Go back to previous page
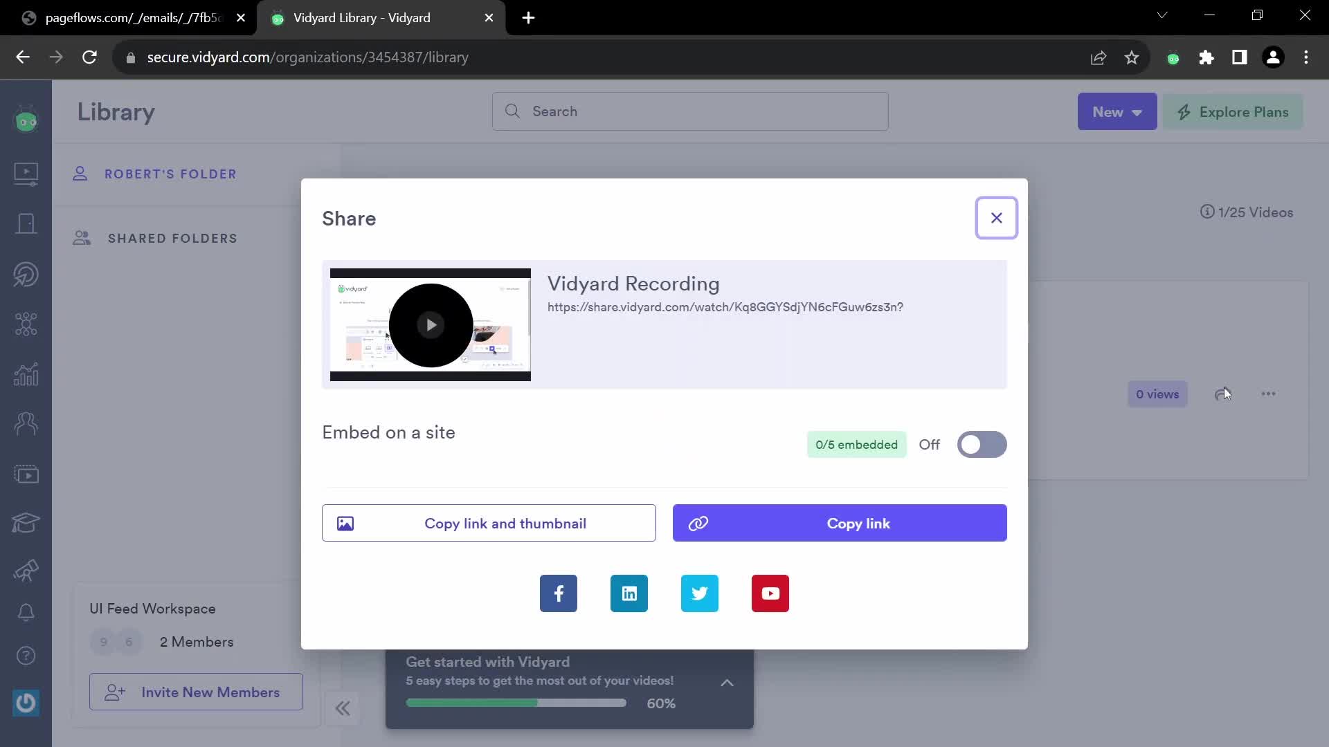This screenshot has height=747, width=1329. pos(23,57)
